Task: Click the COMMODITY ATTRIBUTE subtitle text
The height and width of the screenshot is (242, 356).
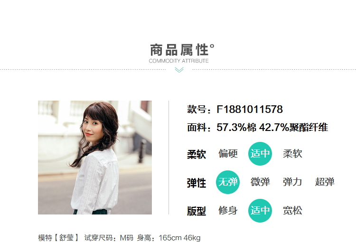Action: click(178, 61)
